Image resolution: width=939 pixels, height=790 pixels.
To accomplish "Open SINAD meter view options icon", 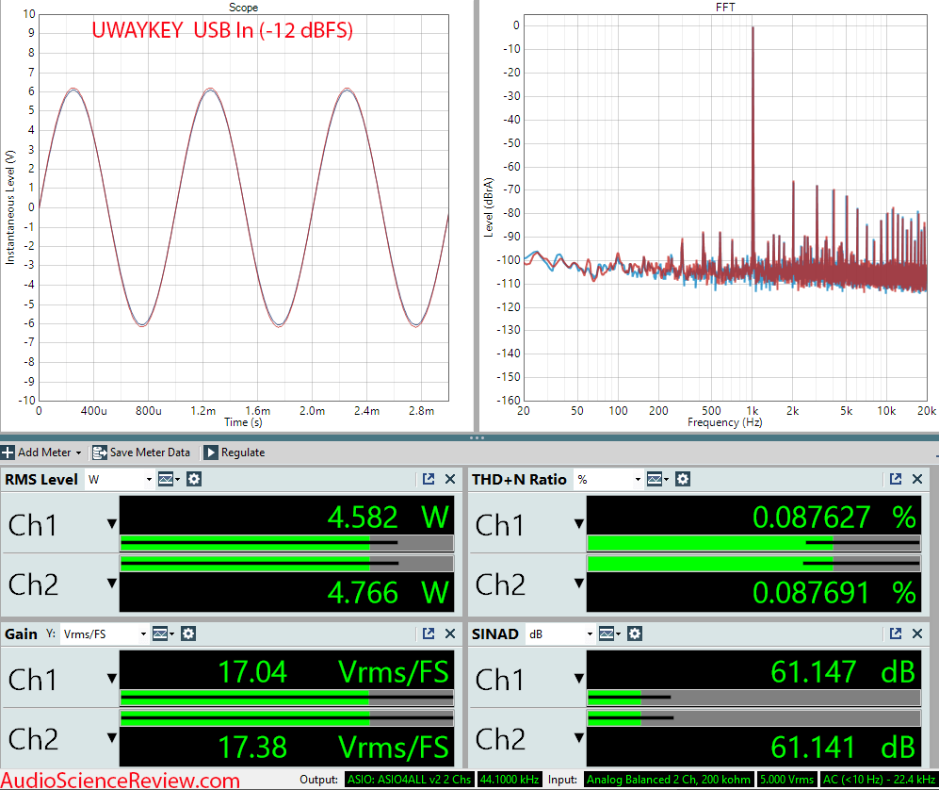I will click(609, 634).
